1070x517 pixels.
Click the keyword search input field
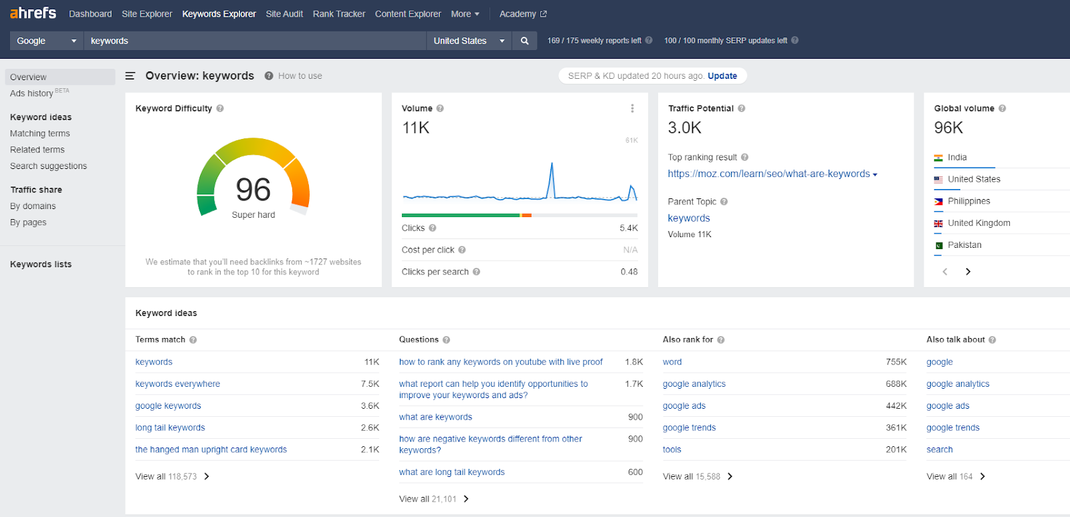255,41
